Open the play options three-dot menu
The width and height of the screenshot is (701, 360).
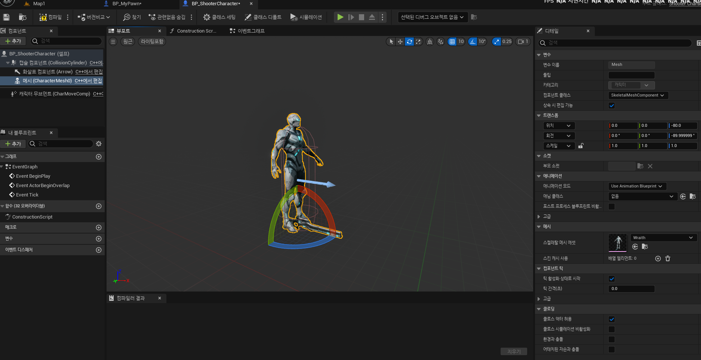[382, 17]
